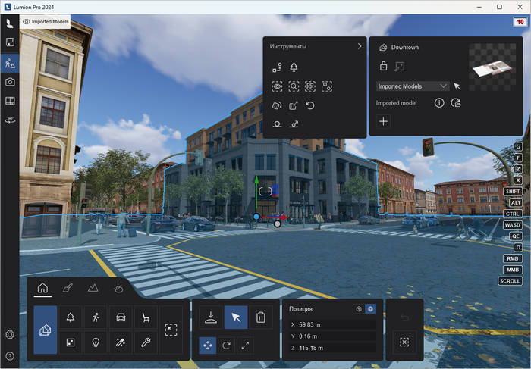531x369 pixels.
Task: Switch to the Materials paintbrush tab
Action: point(67,288)
